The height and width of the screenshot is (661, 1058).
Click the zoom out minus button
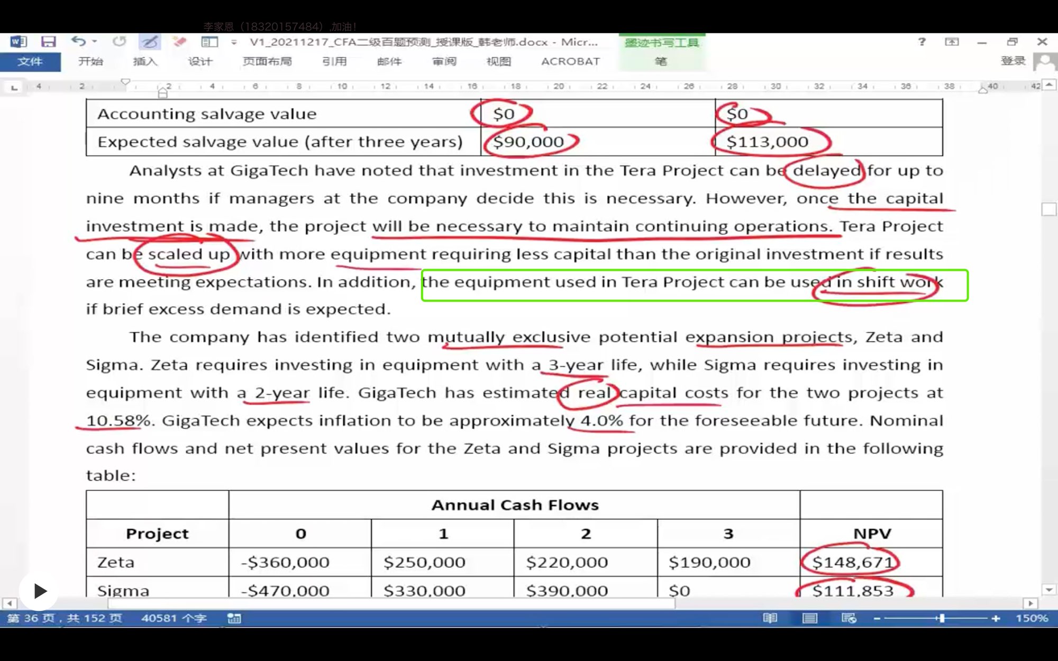click(x=877, y=618)
